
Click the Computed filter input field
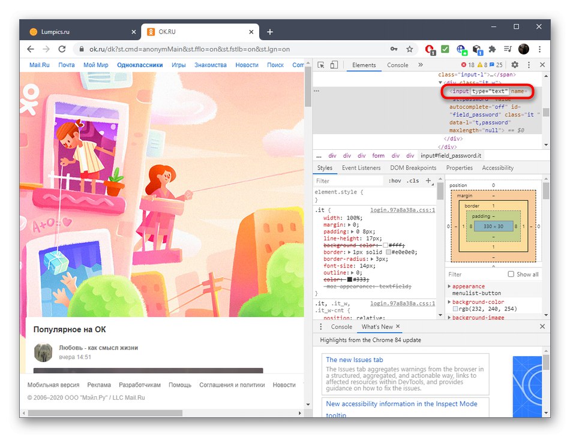pos(475,275)
